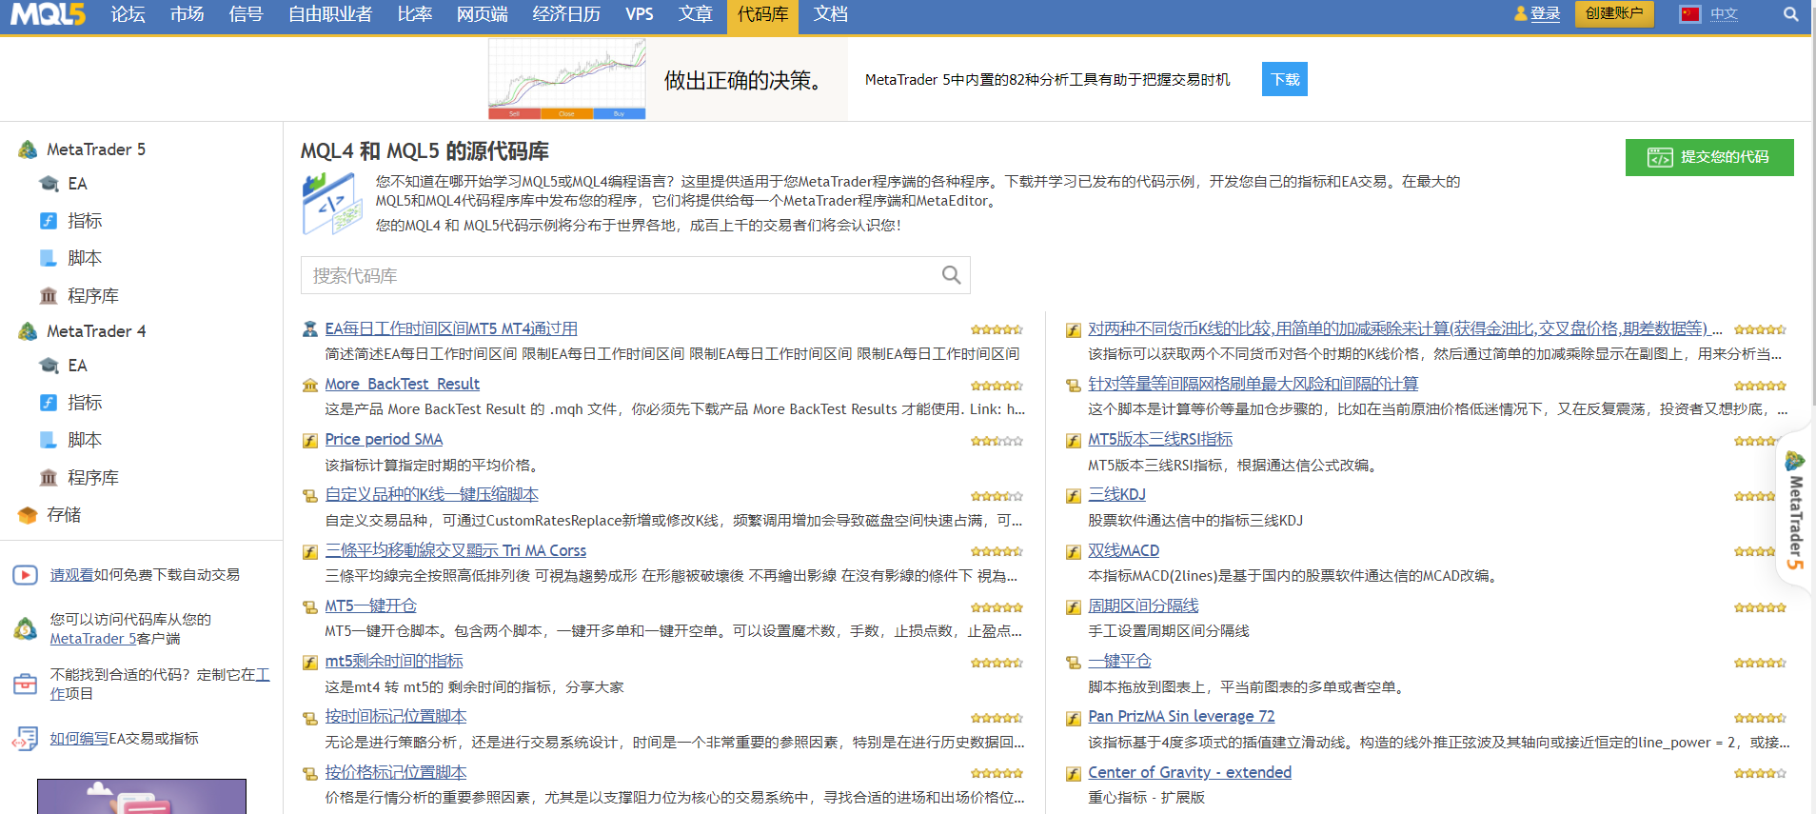Click the EA hat icon under MetaTrader 5

click(x=49, y=184)
